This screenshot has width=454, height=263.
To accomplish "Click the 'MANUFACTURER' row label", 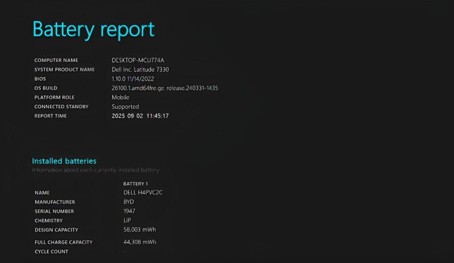I will 54,202.
